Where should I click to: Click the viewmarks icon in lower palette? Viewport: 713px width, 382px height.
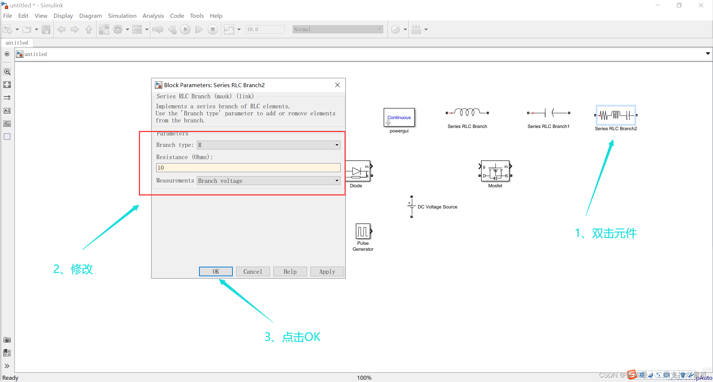7,353
